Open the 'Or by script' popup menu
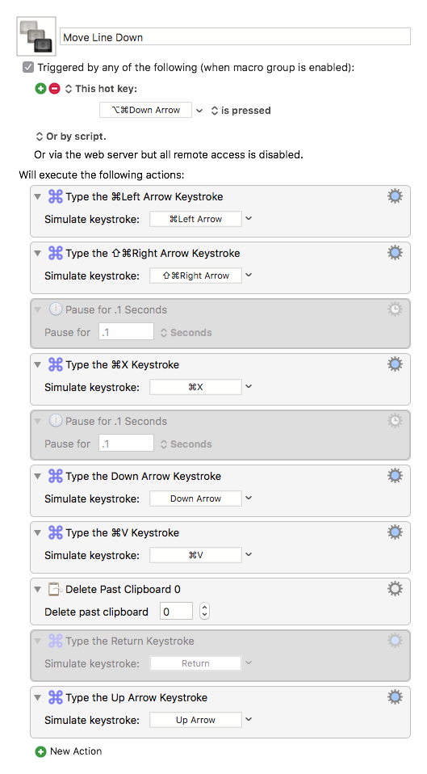The image size is (427, 774). coord(70,137)
